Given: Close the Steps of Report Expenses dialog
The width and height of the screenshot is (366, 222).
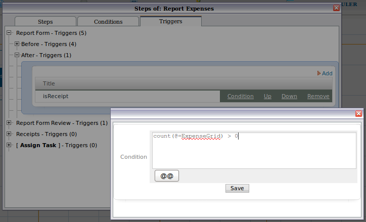Looking at the screenshot, I should tap(336, 8).
